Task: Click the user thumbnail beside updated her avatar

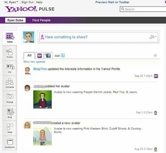Action: [x=28, y=88]
